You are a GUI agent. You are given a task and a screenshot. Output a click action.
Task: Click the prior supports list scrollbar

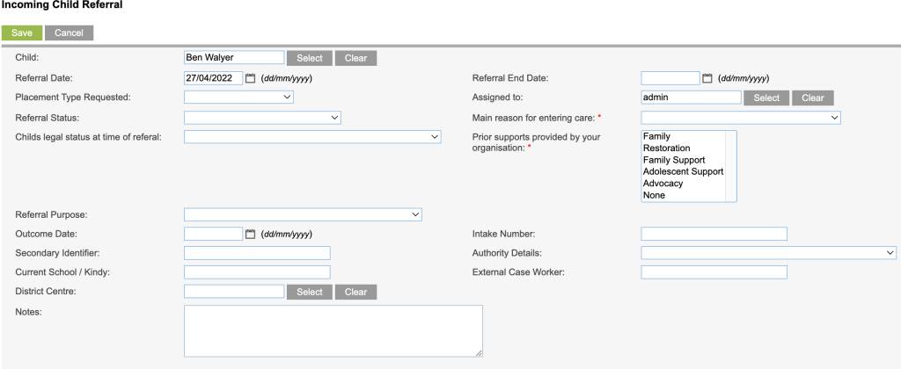click(x=731, y=166)
